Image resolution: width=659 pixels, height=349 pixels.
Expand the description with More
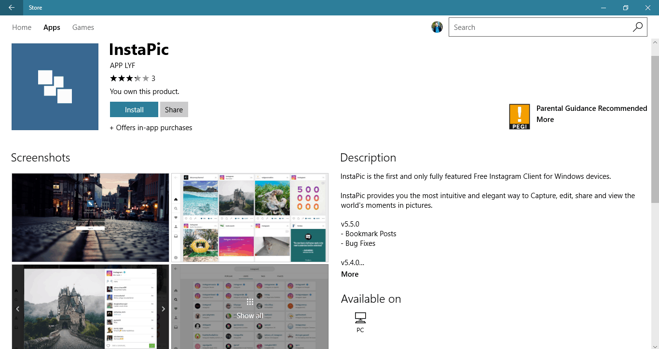tap(350, 274)
